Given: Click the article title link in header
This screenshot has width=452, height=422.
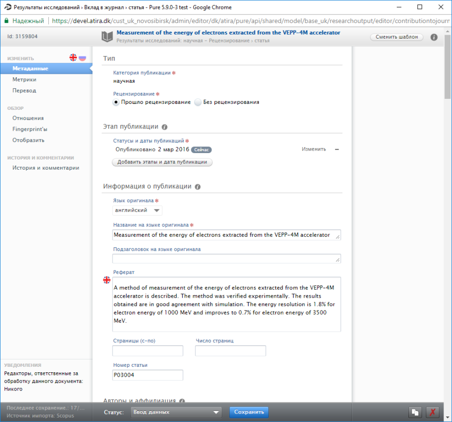Looking at the screenshot, I should point(229,33).
